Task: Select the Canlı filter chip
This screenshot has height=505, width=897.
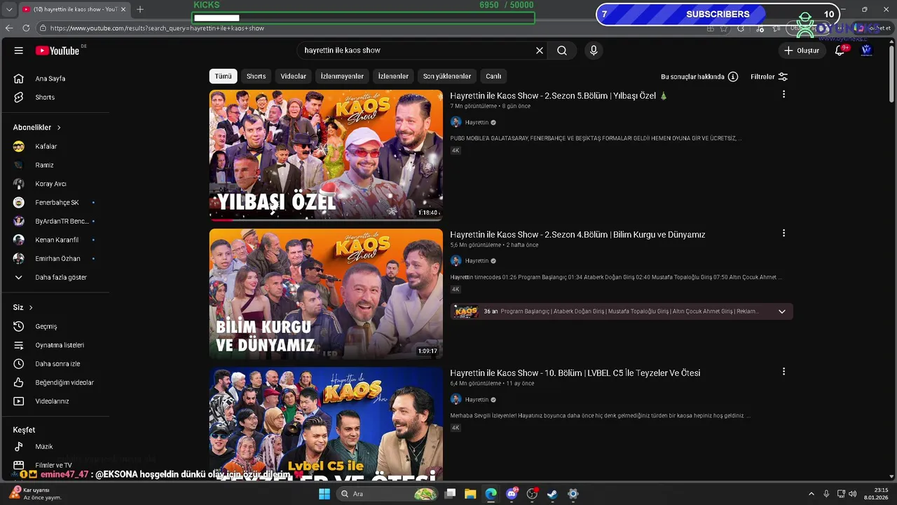Action: click(493, 76)
